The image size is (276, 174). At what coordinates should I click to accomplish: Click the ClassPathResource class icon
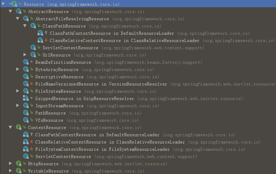(x=33, y=26)
